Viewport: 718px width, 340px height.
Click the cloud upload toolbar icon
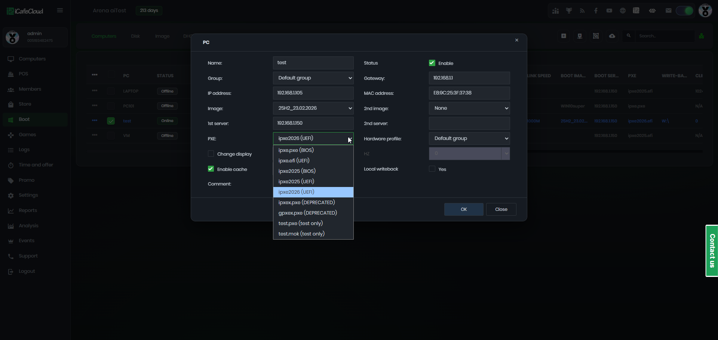pyautogui.click(x=612, y=36)
